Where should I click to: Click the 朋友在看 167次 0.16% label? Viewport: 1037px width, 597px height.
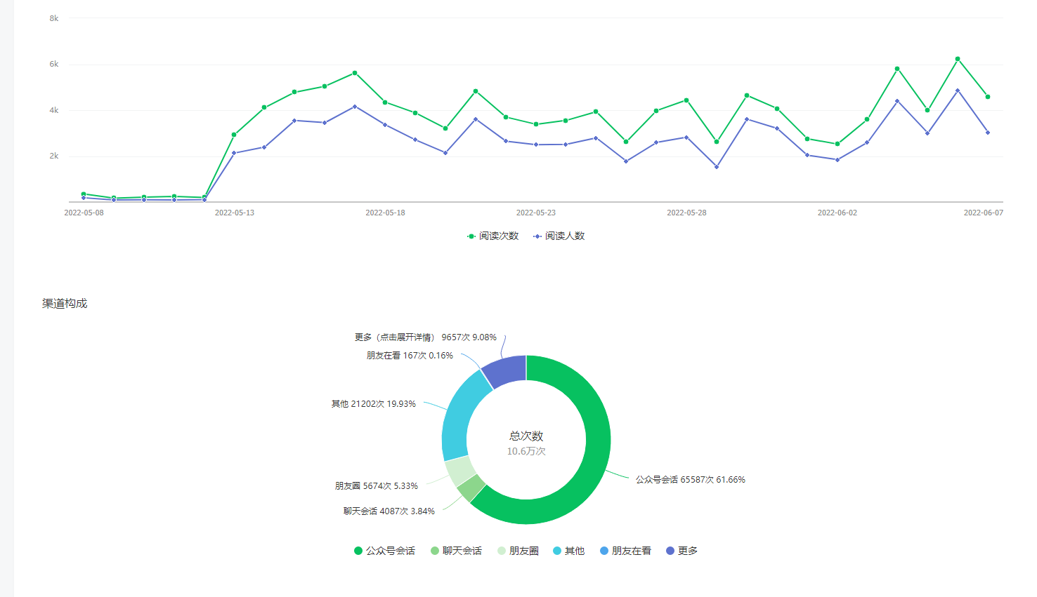[x=410, y=356]
